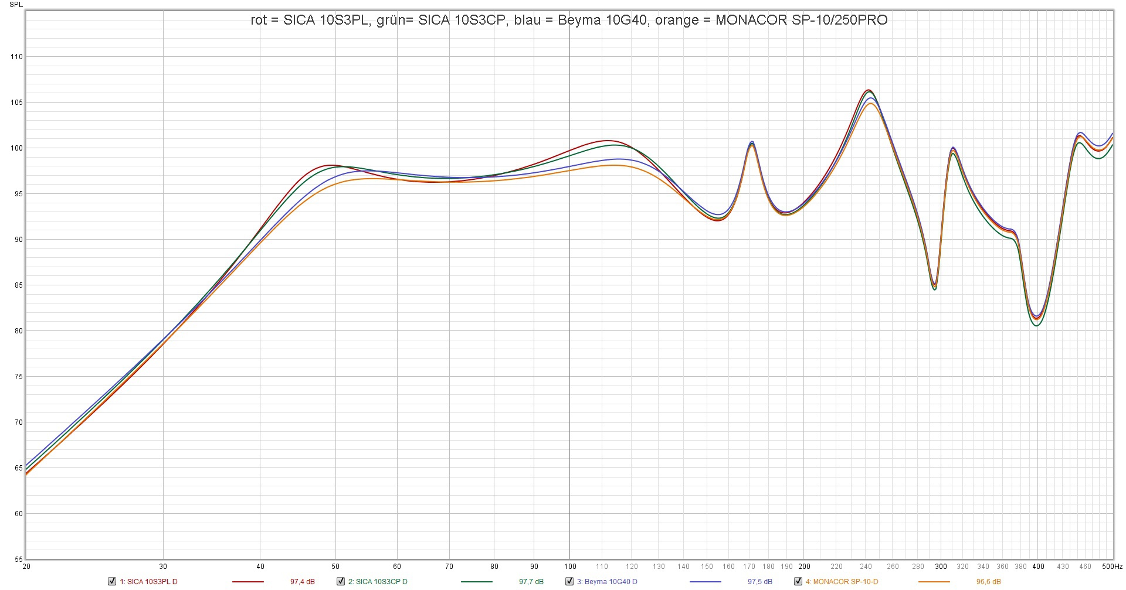This screenshot has width=1126, height=590.
Task: Select the '3: Beyma 10G40 D' legend label
Action: click(607, 582)
